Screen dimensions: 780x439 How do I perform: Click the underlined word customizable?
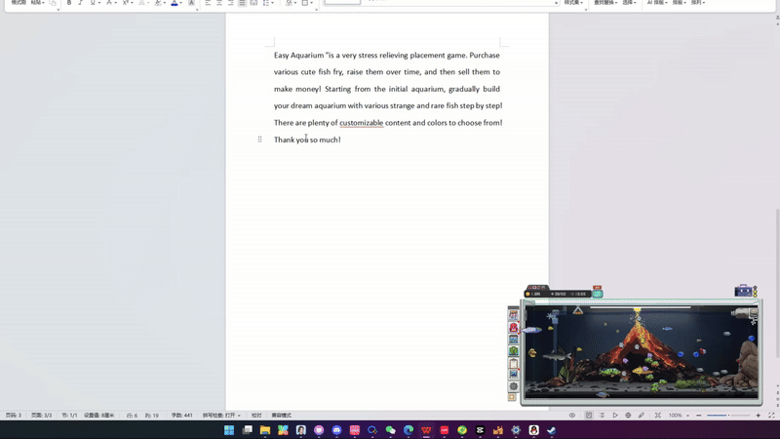361,123
